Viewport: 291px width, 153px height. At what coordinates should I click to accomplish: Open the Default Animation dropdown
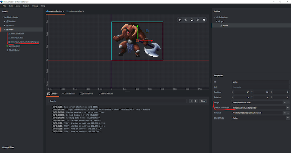coord(288,108)
